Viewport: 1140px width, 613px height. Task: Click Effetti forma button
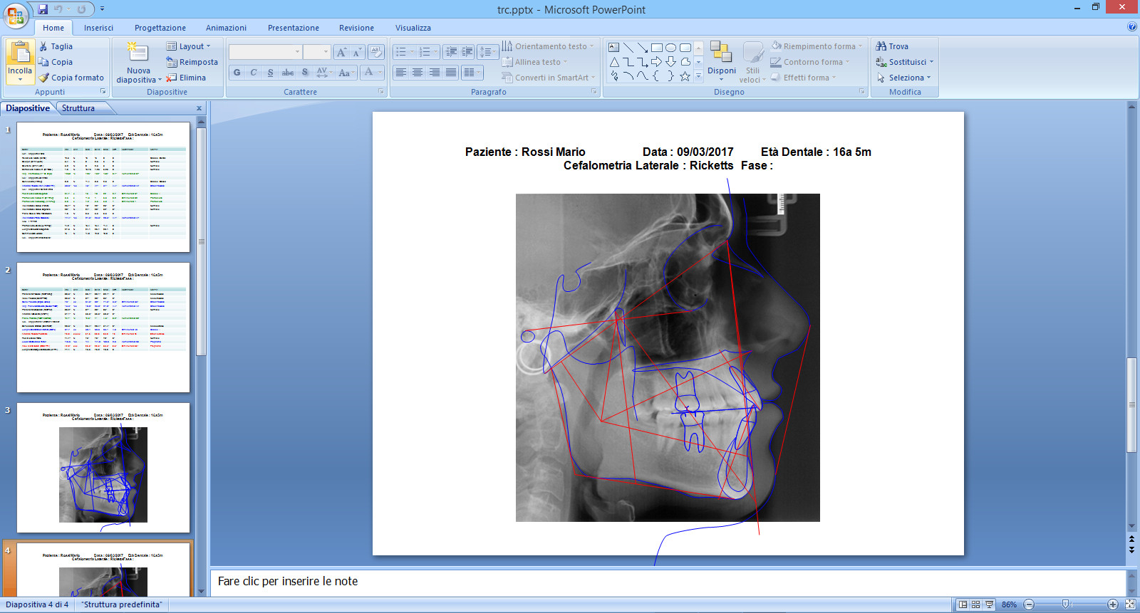tap(803, 78)
